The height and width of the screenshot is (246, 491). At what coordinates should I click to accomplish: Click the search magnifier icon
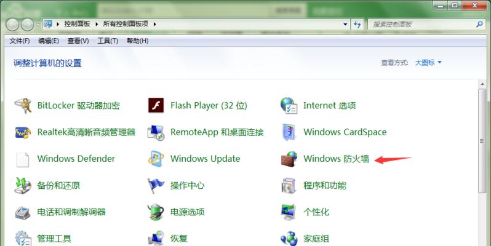pos(479,24)
